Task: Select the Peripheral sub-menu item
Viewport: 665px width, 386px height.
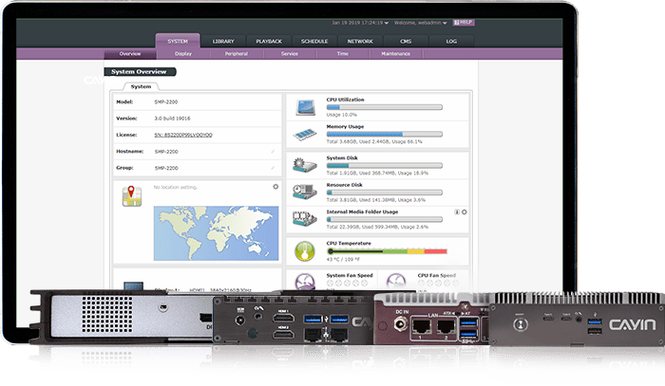Action: point(237,54)
